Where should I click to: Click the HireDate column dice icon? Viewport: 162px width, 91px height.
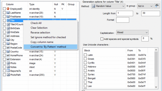(8, 32)
